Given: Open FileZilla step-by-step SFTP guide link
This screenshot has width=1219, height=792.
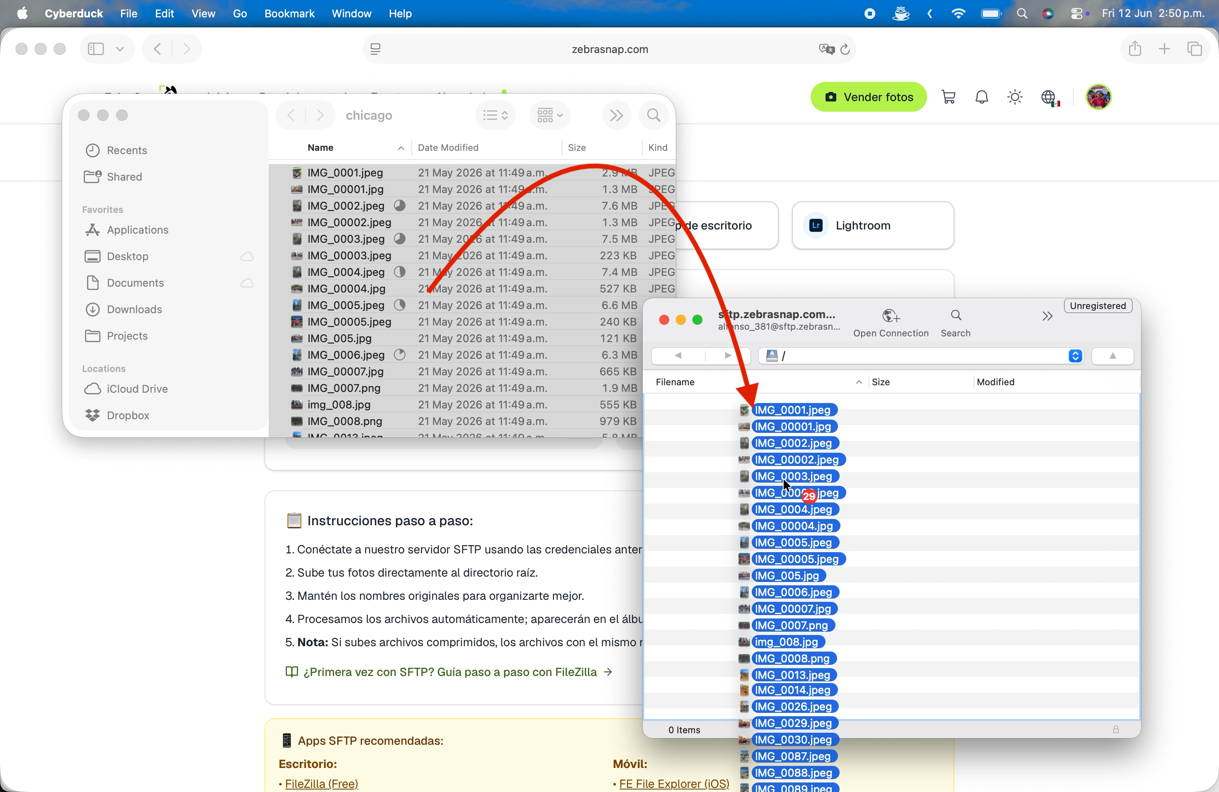Looking at the screenshot, I should [x=449, y=672].
